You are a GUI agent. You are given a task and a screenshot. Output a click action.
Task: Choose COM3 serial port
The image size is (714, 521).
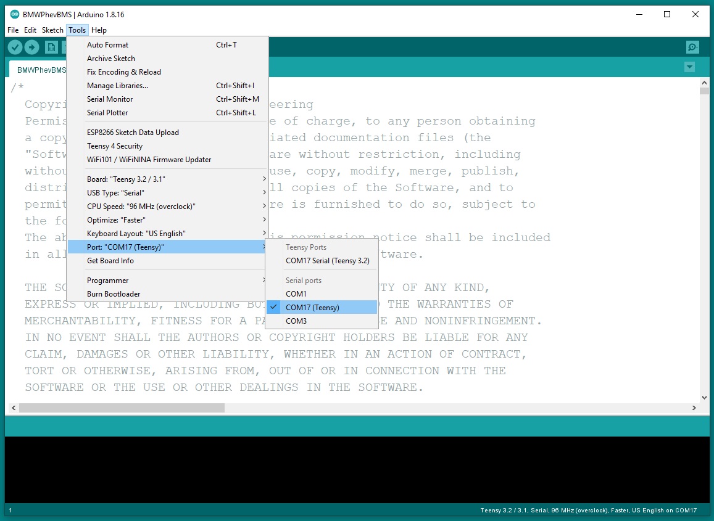(x=296, y=321)
